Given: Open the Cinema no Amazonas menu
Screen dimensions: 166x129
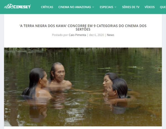Looking at the screenshot, I should [74, 7].
